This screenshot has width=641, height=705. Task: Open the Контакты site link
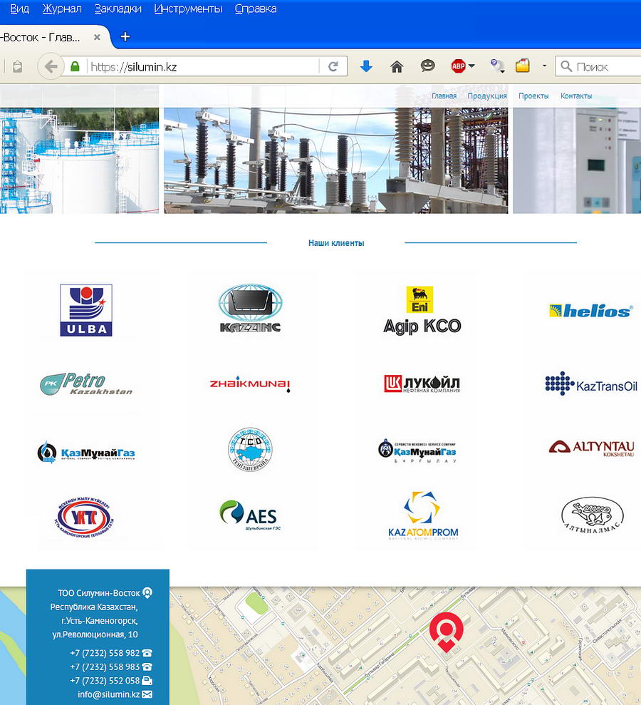pyautogui.click(x=576, y=96)
